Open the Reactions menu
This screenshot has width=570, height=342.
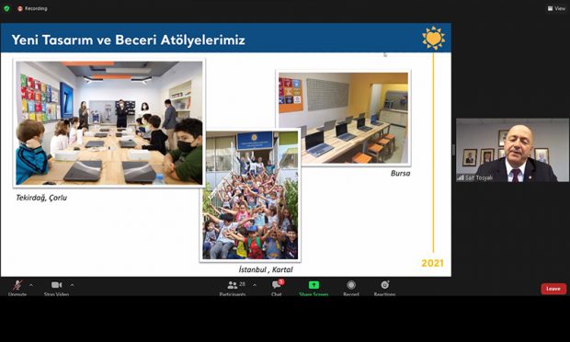click(x=384, y=285)
